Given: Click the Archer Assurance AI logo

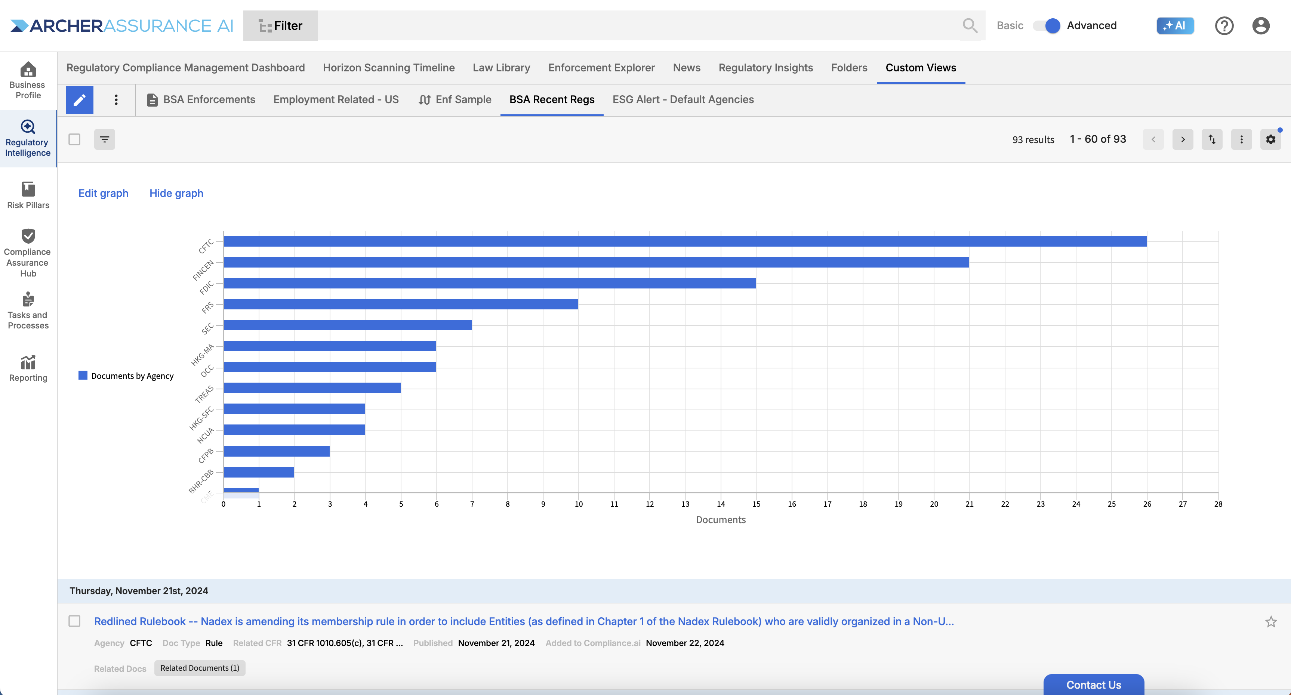Looking at the screenshot, I should tap(122, 25).
